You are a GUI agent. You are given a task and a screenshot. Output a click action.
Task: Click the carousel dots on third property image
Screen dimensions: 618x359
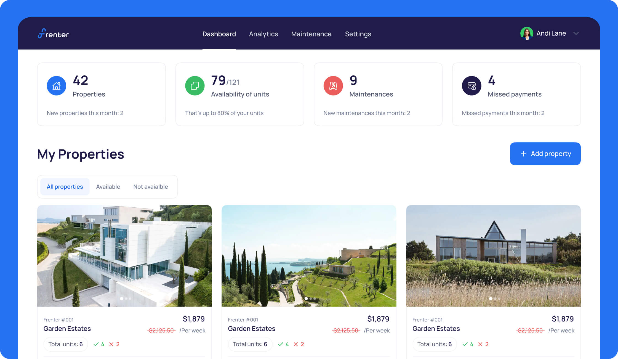coord(494,299)
